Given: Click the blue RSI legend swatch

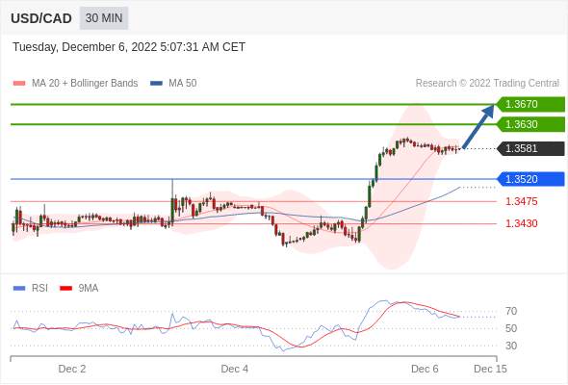Looking at the screenshot, I should pyautogui.click(x=19, y=289).
